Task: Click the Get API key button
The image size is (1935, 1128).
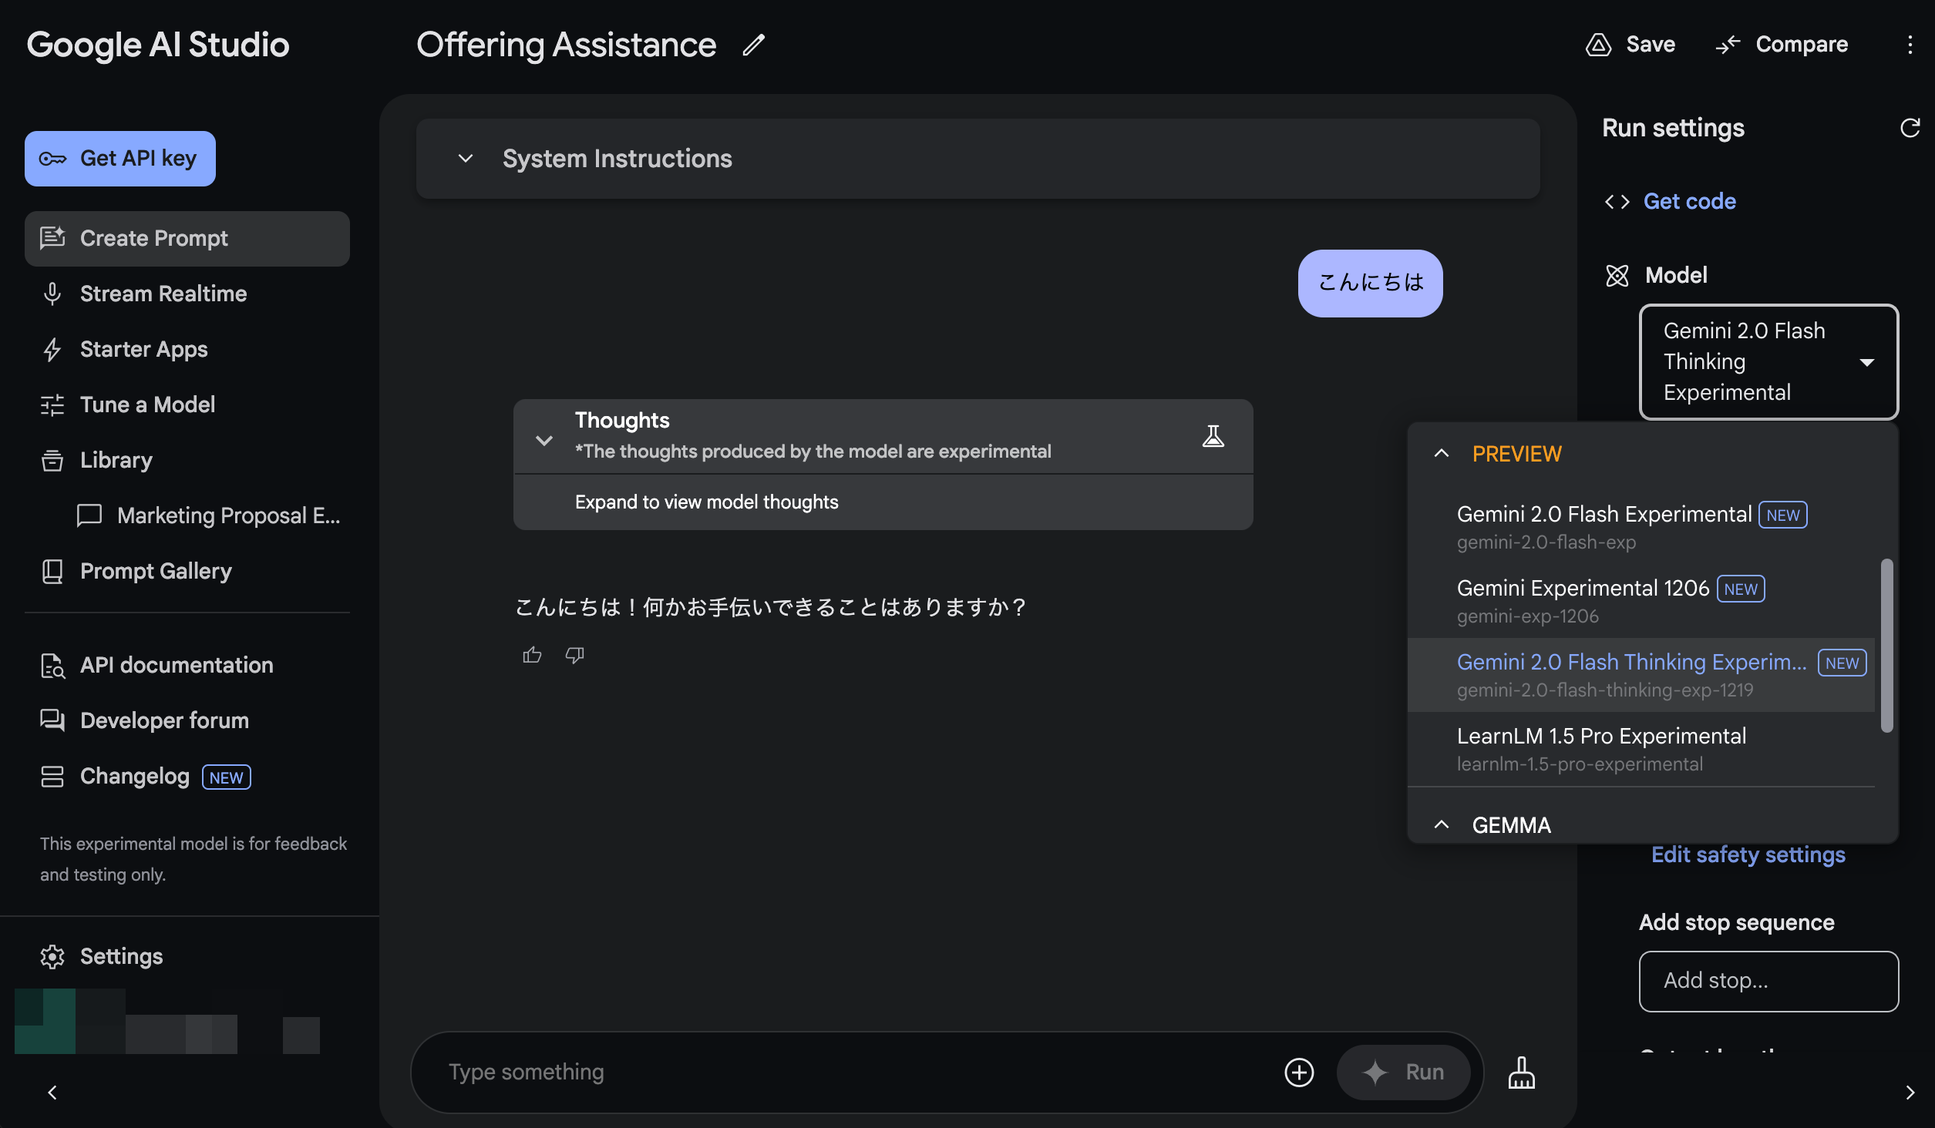Action: pos(120,159)
